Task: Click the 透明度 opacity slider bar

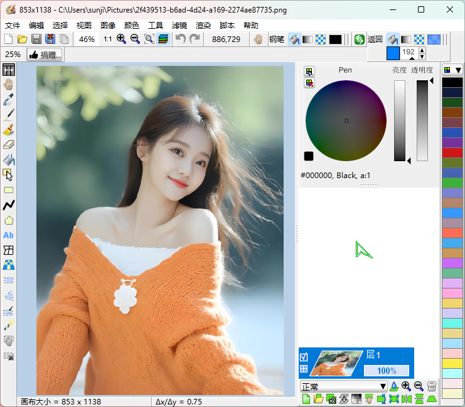Action: tap(422, 120)
